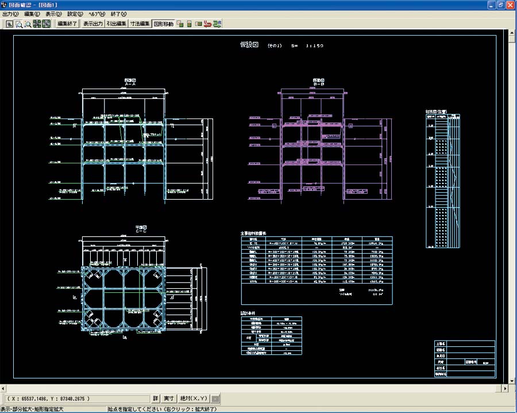Click the drawing title 仮設図
This screenshot has height=413, width=517.
[249, 45]
